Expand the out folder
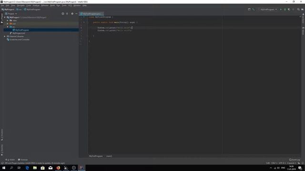 click(x=8, y=24)
